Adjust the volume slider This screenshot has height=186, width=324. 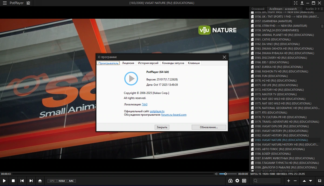(x=228, y=174)
